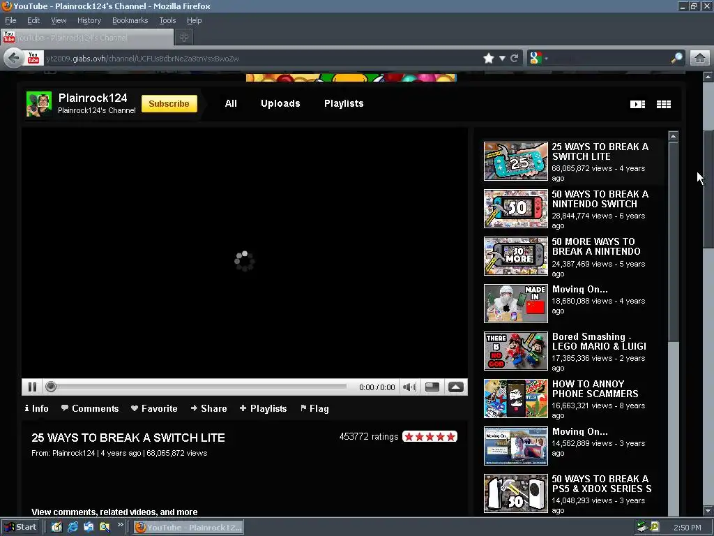Click the Plainrock124 channel avatar
Viewport: 714px width, 536px height.
click(x=39, y=104)
